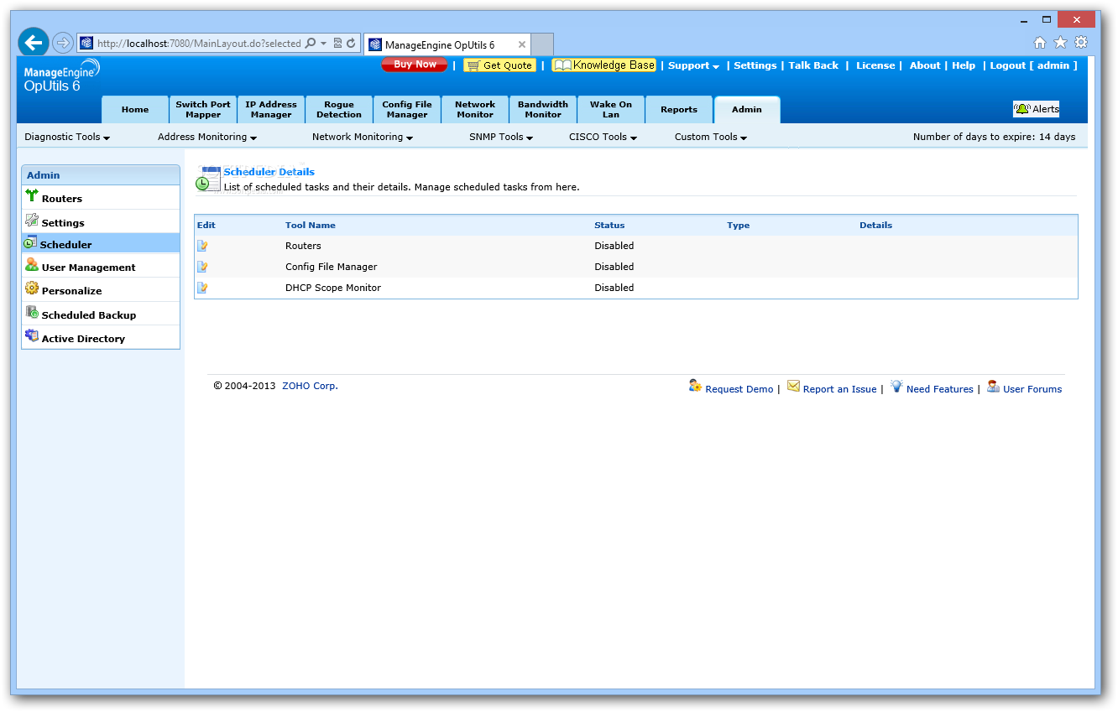Click the Settings icon in Admin sidebar
The width and height of the screenshot is (1118, 712).
32,221
